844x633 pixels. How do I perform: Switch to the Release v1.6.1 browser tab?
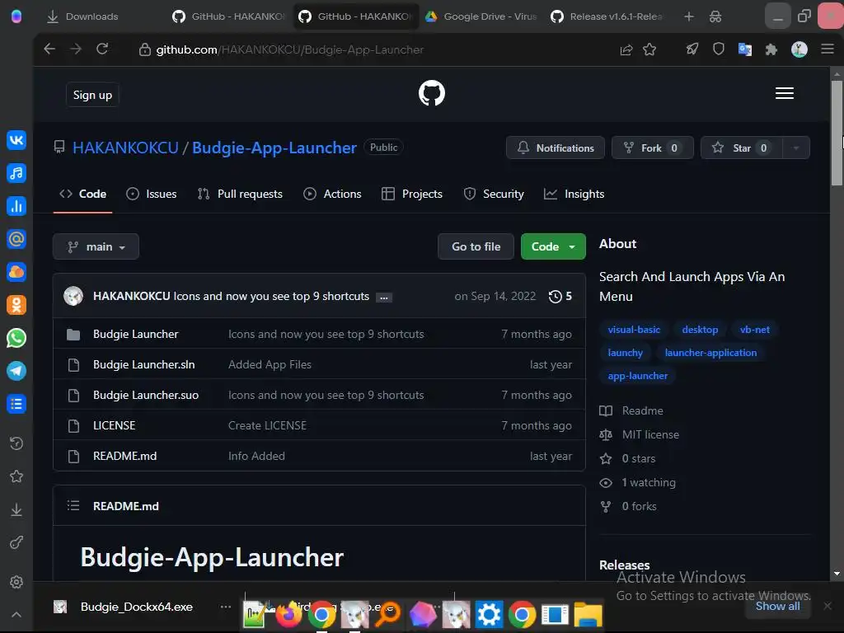[x=607, y=16]
